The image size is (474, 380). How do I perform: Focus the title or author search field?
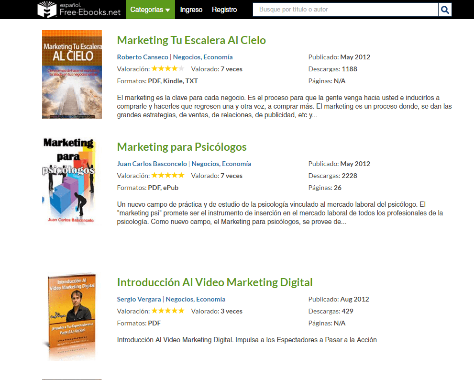(x=345, y=10)
